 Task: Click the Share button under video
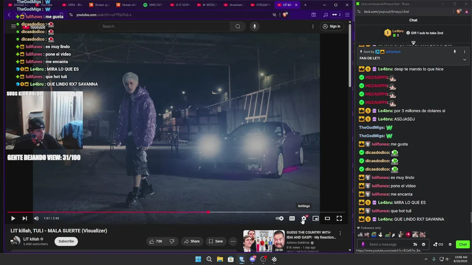[x=192, y=241]
